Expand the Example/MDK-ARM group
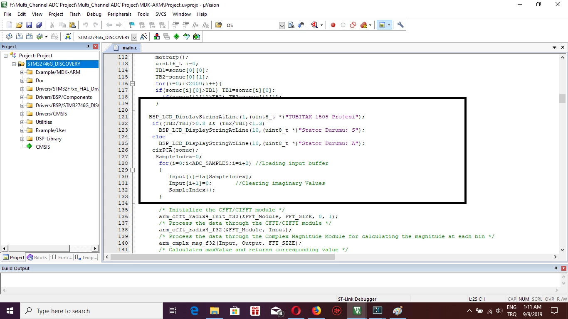 tap(22, 72)
